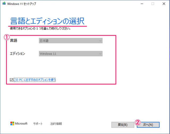This screenshot has height=134, width=170.
Task: Click the この PC におすすめのオプションを使う label text
Action: click(x=35, y=80)
